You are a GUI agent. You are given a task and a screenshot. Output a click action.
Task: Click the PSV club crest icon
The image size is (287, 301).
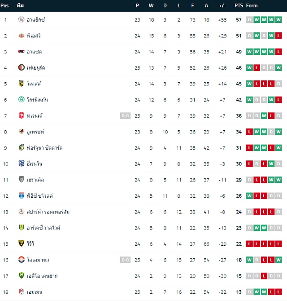tap(21, 35)
